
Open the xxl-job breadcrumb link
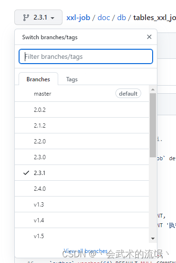click(x=78, y=17)
